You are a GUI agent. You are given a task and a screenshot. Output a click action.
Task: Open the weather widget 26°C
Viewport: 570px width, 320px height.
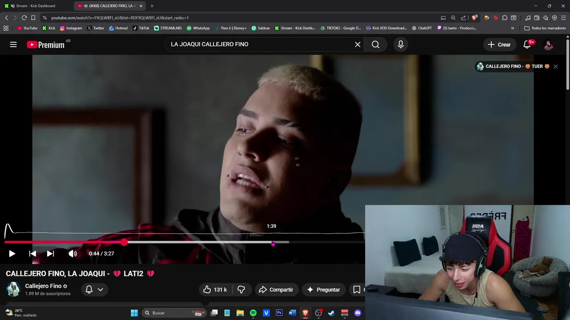coord(21,313)
